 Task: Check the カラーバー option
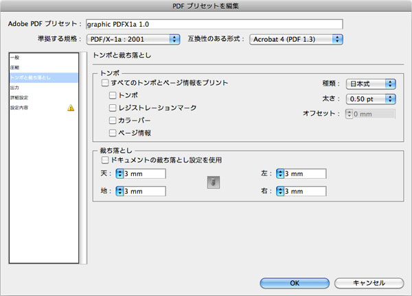click(x=113, y=120)
